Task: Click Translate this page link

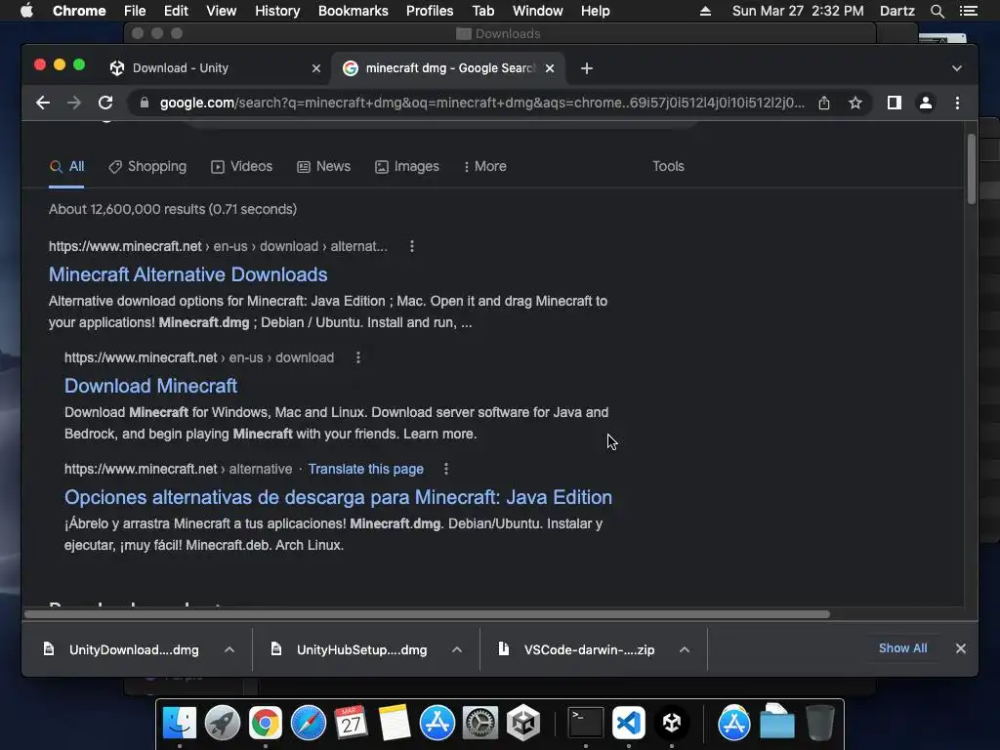Action: click(365, 470)
